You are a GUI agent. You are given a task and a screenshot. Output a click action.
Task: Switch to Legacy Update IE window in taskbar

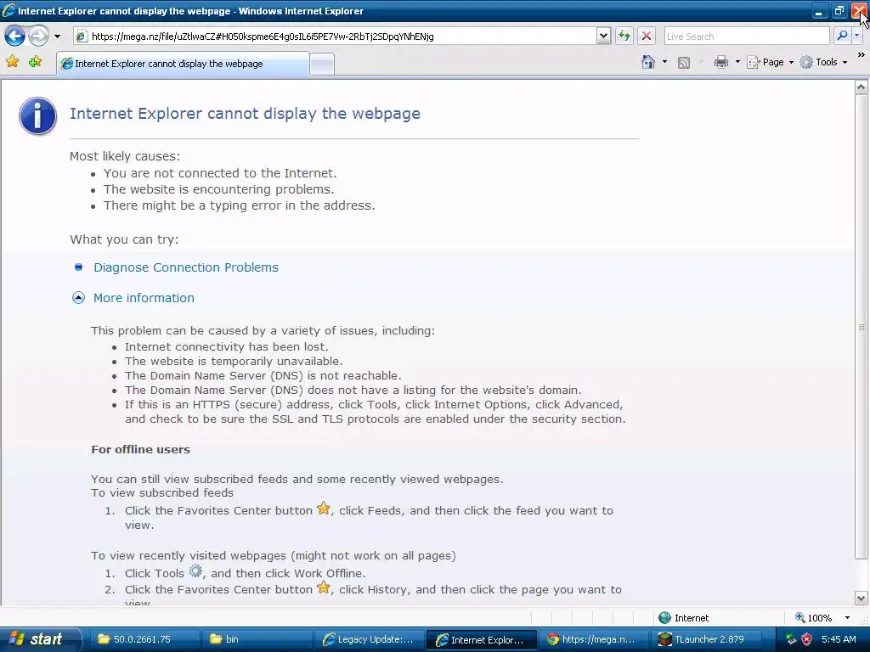click(x=369, y=639)
